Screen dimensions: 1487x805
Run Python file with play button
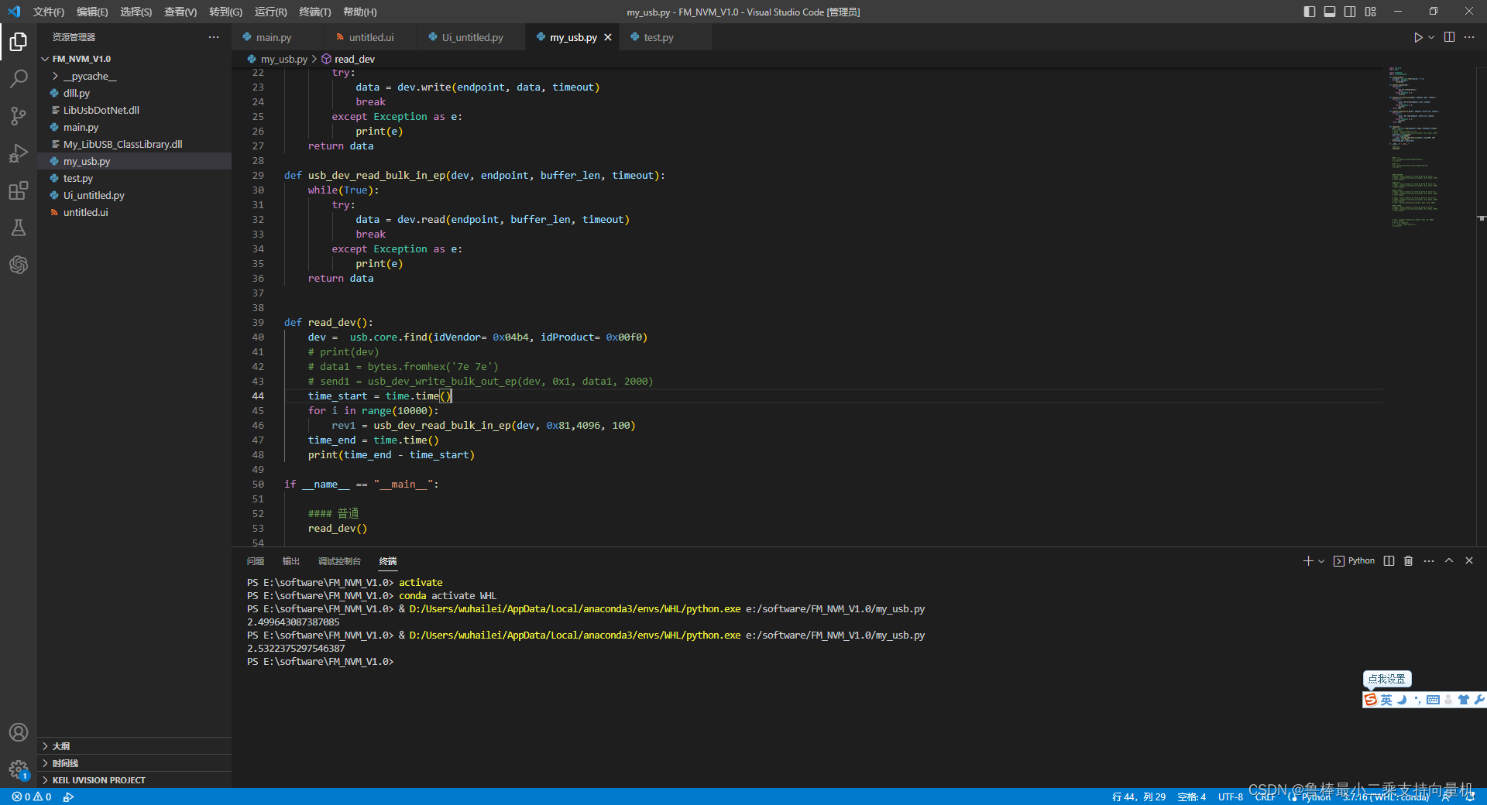point(1418,37)
